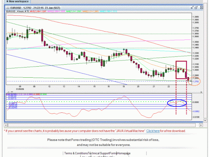Click the horizontal scrollbar left arrow
This screenshot has height=157, width=209.
6,125
